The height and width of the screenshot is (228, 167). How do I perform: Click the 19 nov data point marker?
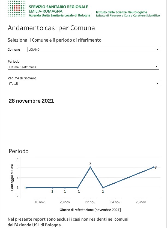click(x=52, y=187)
